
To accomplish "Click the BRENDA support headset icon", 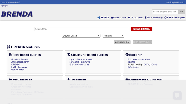I will pos(165,18).
